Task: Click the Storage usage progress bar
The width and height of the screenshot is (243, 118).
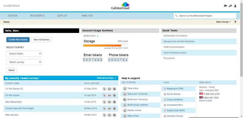Action: pyautogui.click(x=105, y=46)
